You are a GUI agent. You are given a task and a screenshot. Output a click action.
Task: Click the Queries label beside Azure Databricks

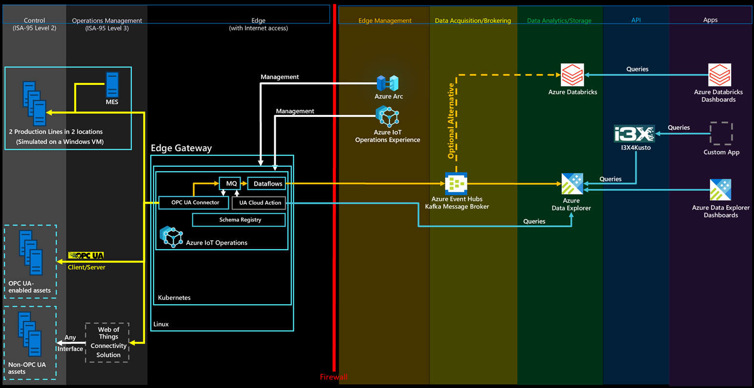[637, 69]
